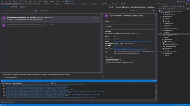Select RealEstateManager.Database project
Image resolution: width=190 pixels, height=106 pixels.
pos(170,34)
